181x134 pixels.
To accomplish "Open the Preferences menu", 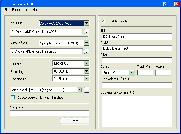I will (x=21, y=10).
